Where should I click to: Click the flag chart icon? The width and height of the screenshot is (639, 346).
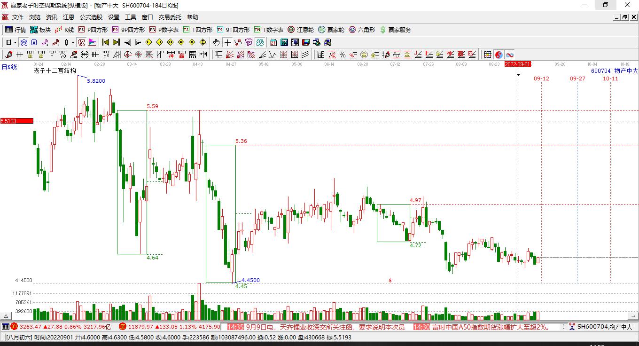[92, 42]
